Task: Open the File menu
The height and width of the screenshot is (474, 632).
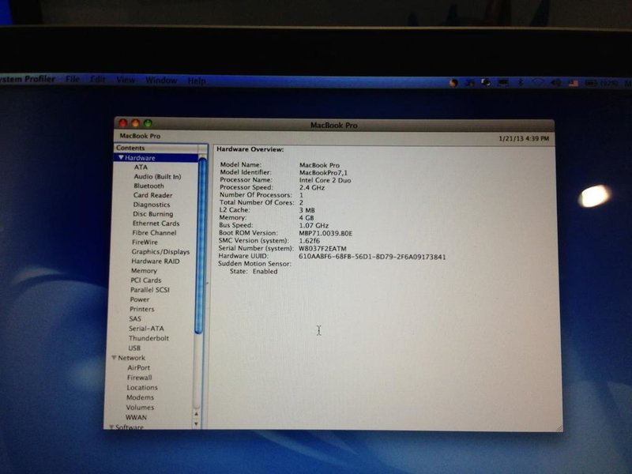Action: (x=73, y=79)
